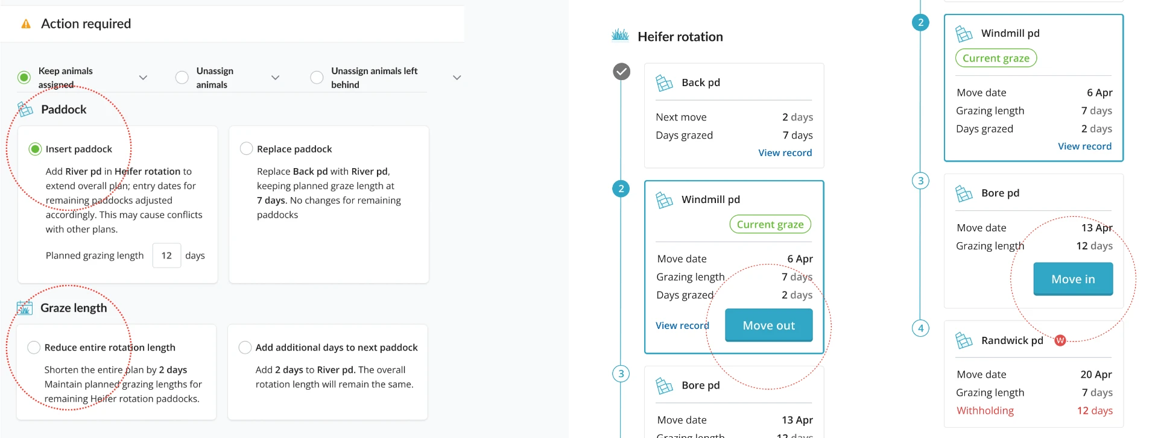
Task: Choose Add additional days to next paddock
Action: (x=245, y=347)
